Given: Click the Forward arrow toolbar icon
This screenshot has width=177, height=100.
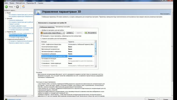Looking at the screenshot, I should pos(17,7).
